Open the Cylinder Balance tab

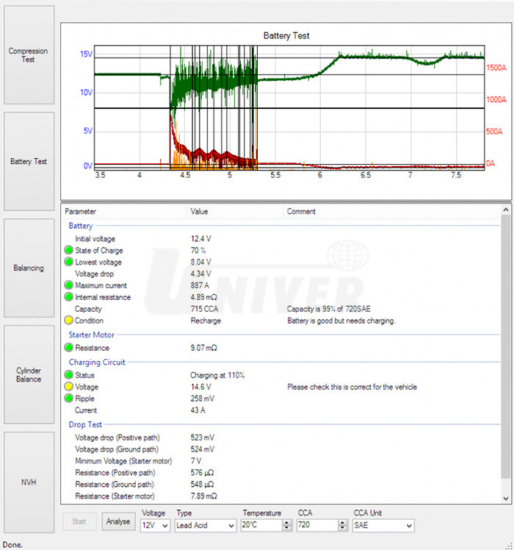click(28, 375)
